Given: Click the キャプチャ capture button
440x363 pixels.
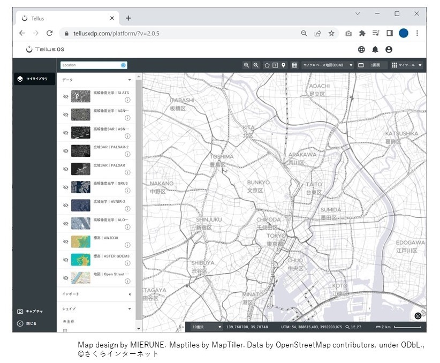Looking at the screenshot, I should coord(30,312).
